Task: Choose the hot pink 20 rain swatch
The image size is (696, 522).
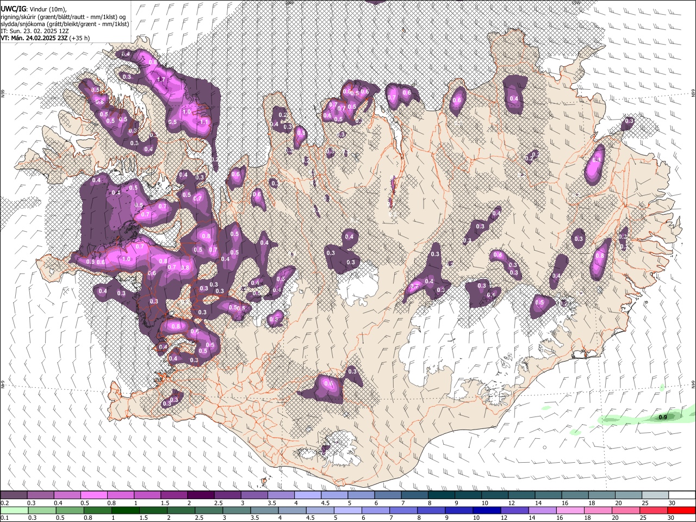Action: point(626,510)
